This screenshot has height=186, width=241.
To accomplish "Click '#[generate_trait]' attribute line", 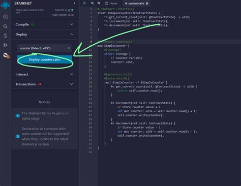I will 118,74.
